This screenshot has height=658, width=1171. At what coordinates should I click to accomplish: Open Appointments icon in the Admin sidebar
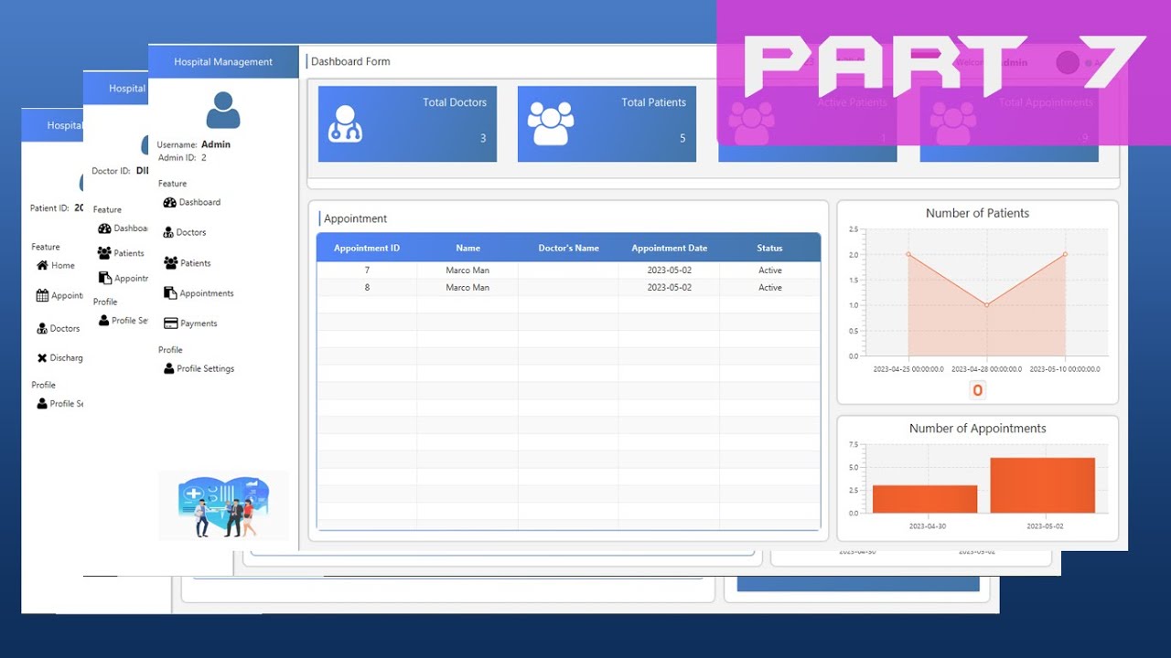170,293
